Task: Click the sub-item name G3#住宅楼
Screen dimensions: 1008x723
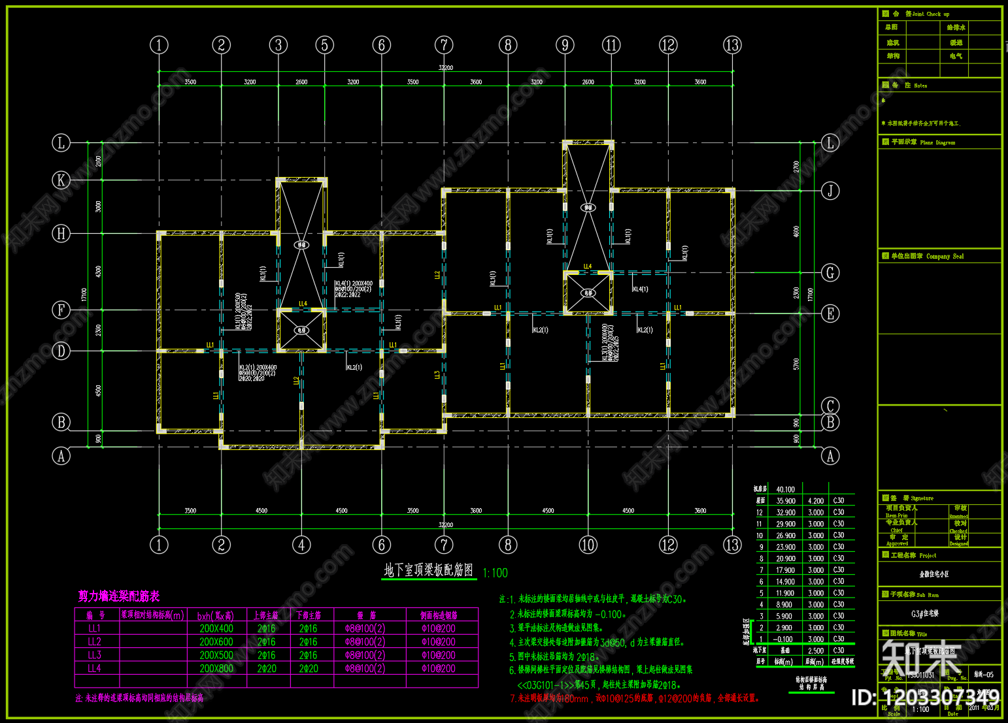Action: [x=925, y=613]
